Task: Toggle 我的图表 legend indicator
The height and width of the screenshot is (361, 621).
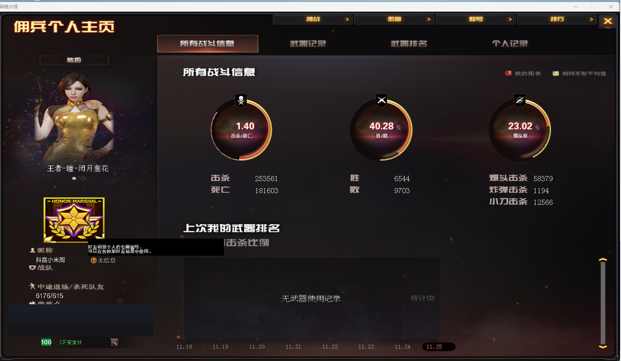Action: (x=508, y=73)
